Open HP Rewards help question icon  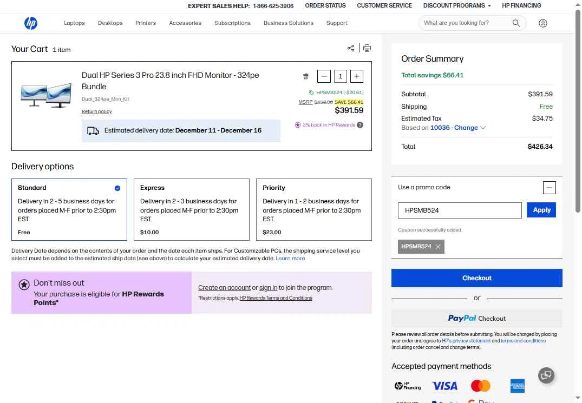coord(360,125)
